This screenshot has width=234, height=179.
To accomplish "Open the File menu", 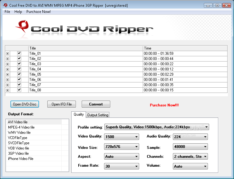I will coord(7,12).
